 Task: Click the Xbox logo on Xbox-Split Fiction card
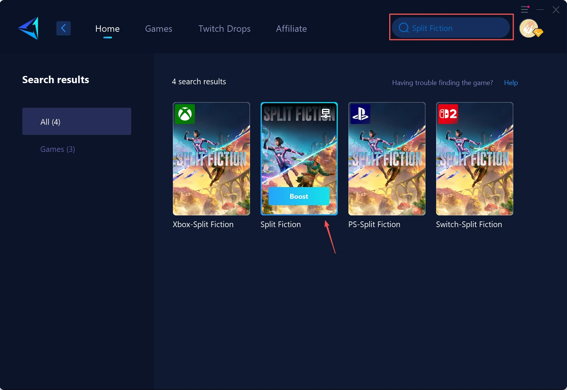tap(184, 114)
